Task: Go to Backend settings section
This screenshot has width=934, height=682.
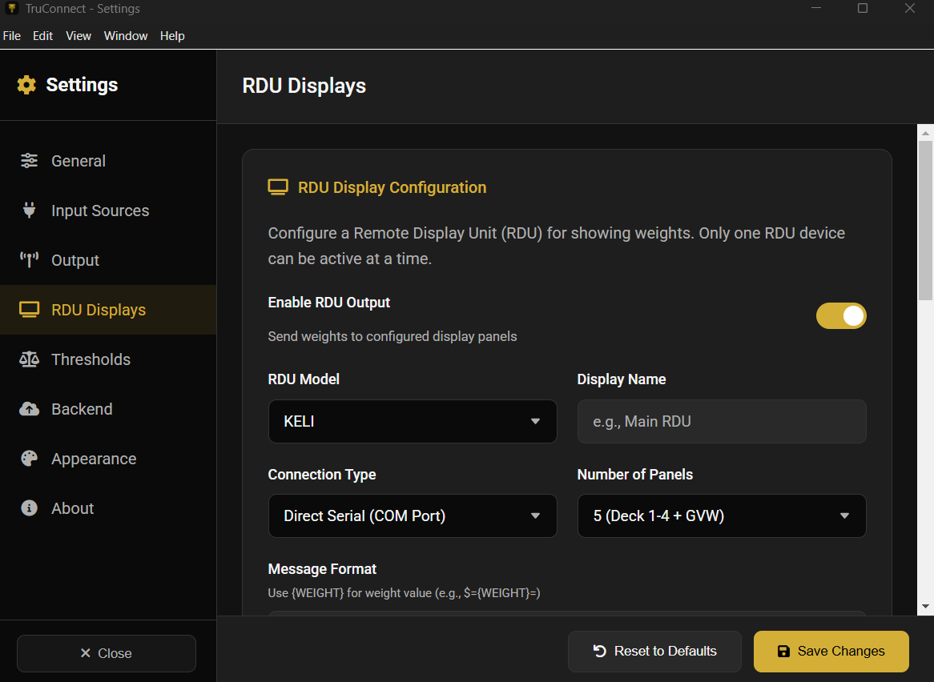Action: (108, 409)
